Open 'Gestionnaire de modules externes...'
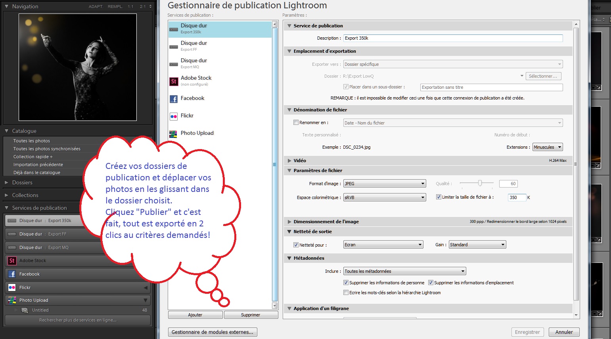 click(213, 332)
